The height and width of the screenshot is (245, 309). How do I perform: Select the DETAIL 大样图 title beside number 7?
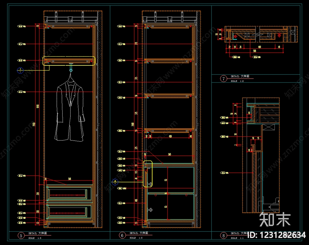[240, 77]
